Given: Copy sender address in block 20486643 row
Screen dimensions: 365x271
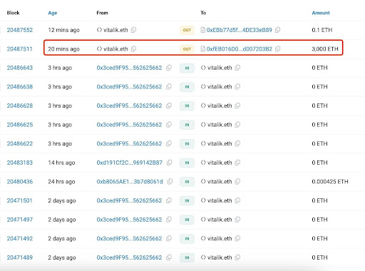Looking at the screenshot, I should pyautogui.click(x=169, y=68).
